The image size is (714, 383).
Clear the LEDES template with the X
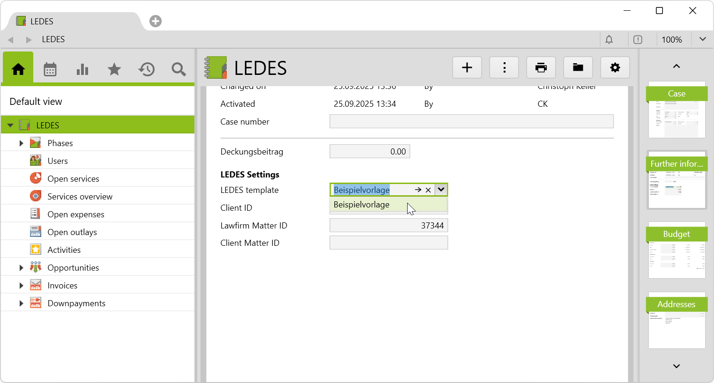428,190
